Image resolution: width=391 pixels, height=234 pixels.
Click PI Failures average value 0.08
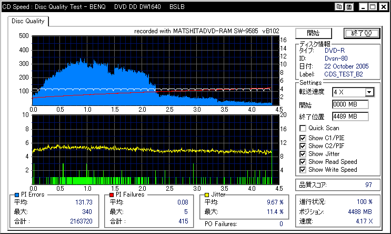tap(183, 202)
